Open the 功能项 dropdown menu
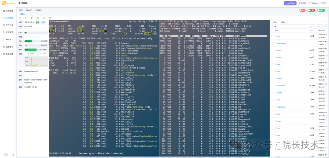 (x=38, y=10)
